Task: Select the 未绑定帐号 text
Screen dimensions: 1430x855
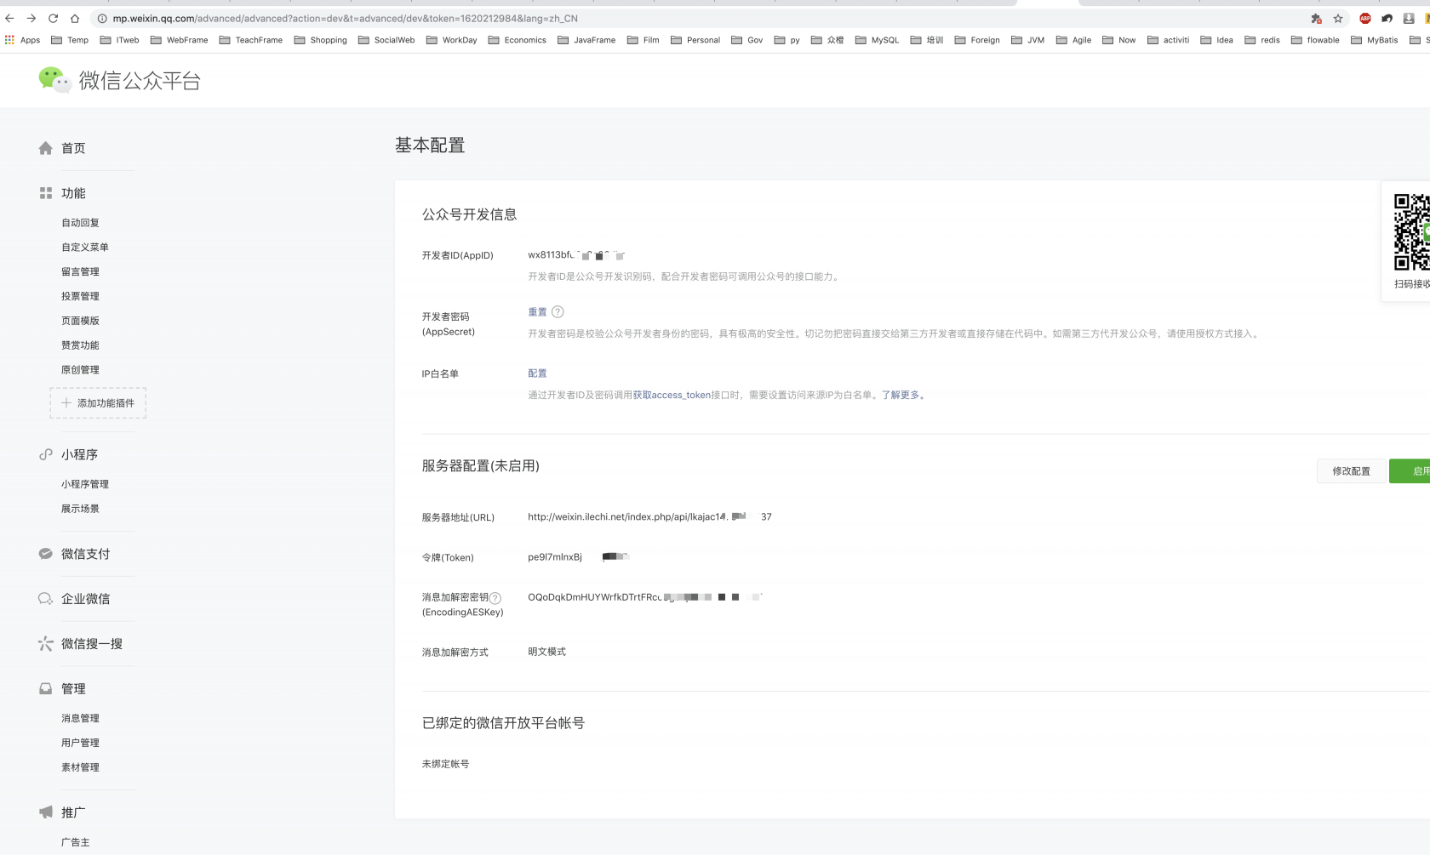Action: coord(445,764)
